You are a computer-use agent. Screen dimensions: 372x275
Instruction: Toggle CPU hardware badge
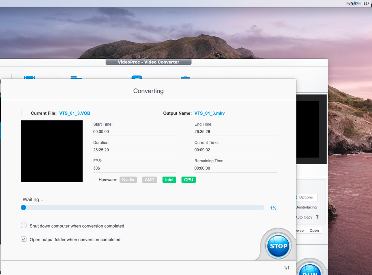coord(189,180)
